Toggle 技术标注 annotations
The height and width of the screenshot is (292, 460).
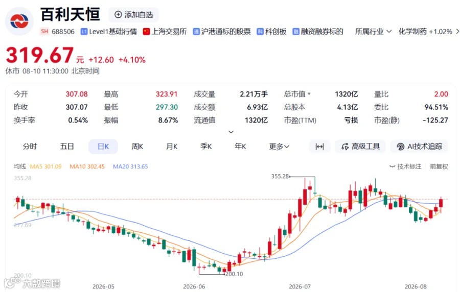tap(405, 166)
